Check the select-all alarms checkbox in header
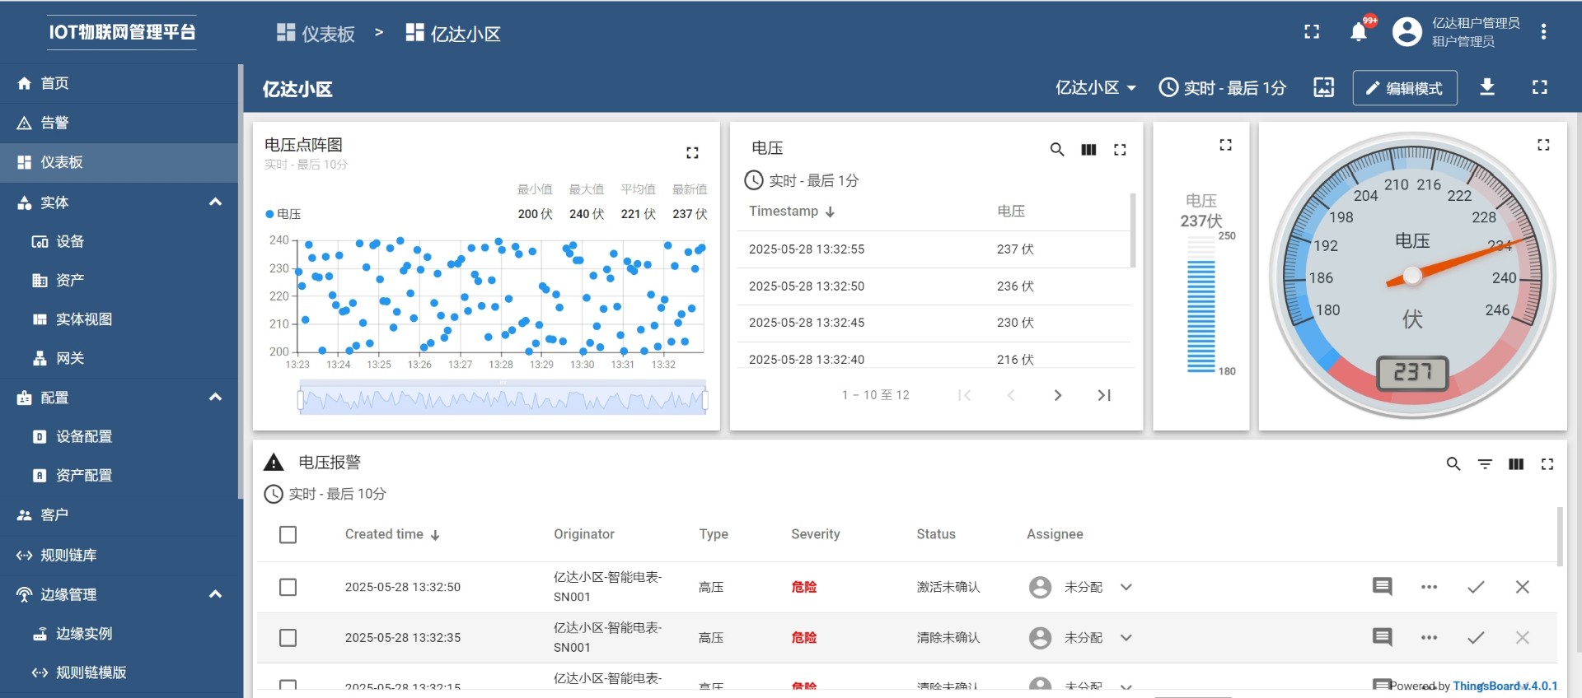Image resolution: width=1582 pixels, height=698 pixels. click(288, 535)
